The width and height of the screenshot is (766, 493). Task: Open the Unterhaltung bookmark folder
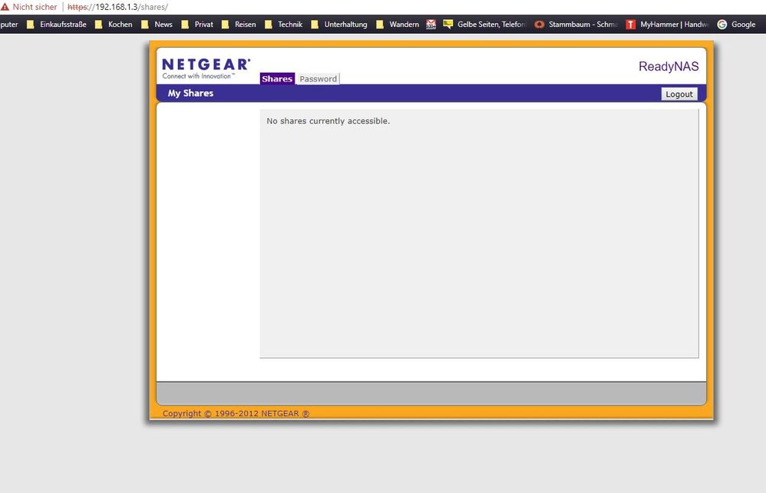pyautogui.click(x=339, y=24)
